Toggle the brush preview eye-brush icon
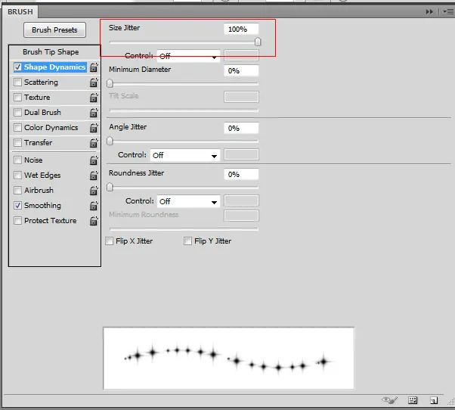This screenshot has height=410, width=455. pos(389,400)
